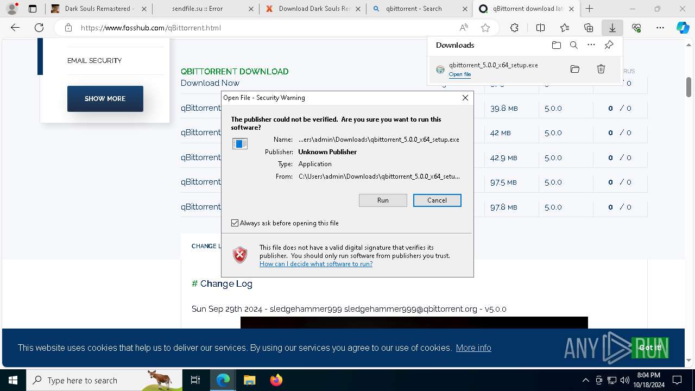Image resolution: width=695 pixels, height=391 pixels.
Task: Click Open file link in Downloads
Action: pos(460,74)
